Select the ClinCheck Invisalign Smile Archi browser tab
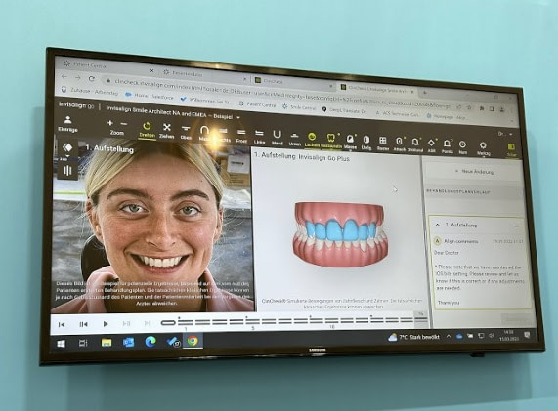The height and width of the screenshot is (411, 558). pyautogui.click(x=377, y=89)
